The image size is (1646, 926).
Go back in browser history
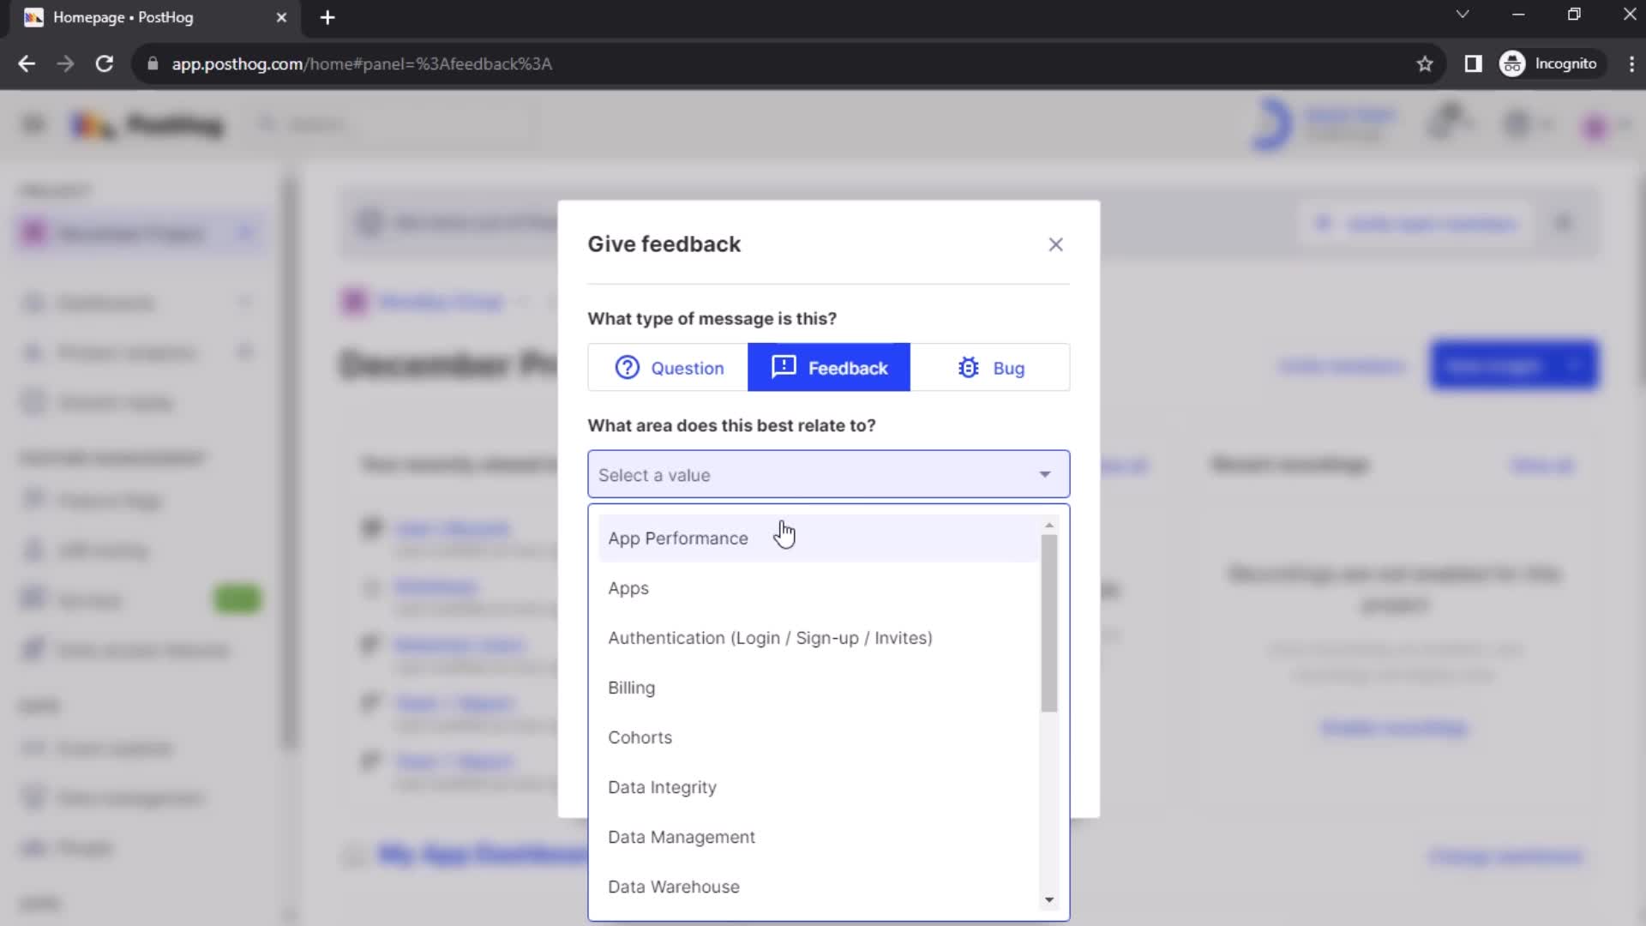point(27,63)
